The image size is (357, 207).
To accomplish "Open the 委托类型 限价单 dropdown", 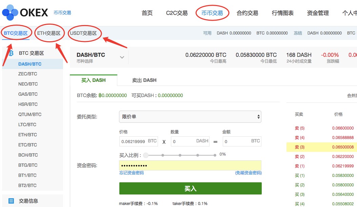I will tap(190, 117).
